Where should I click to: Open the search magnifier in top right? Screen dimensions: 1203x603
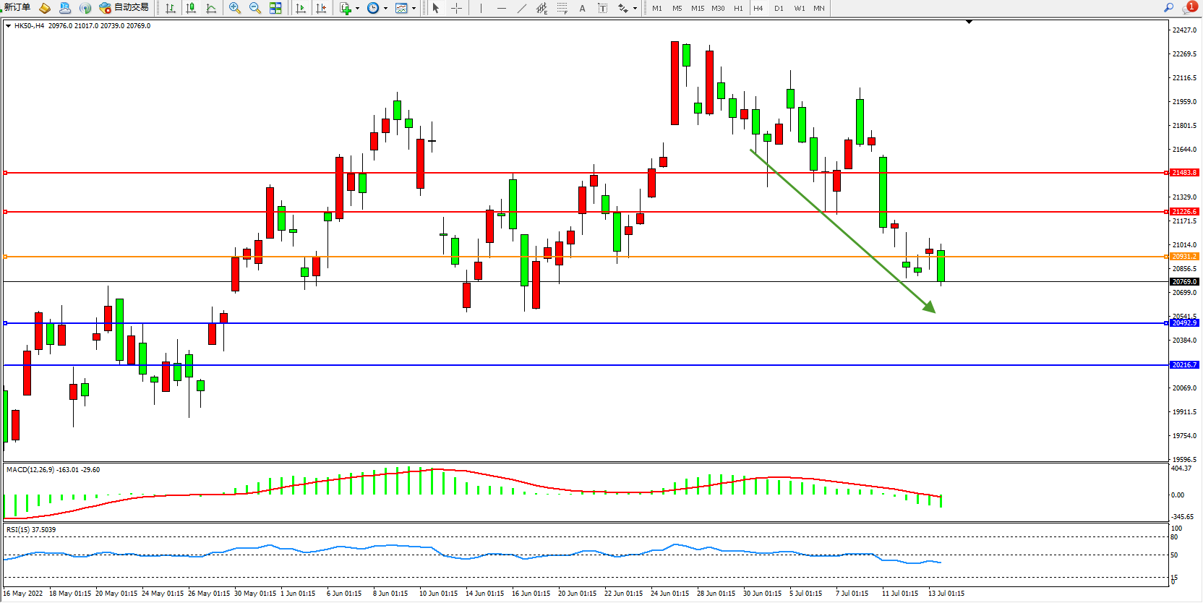[1168, 8]
